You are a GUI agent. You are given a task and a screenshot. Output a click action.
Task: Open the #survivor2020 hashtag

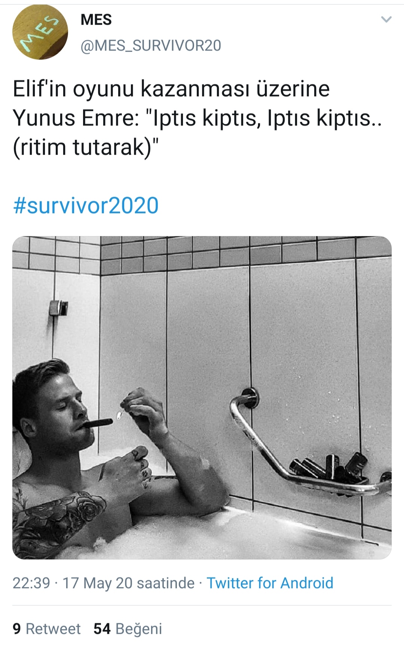pyautogui.click(x=86, y=206)
